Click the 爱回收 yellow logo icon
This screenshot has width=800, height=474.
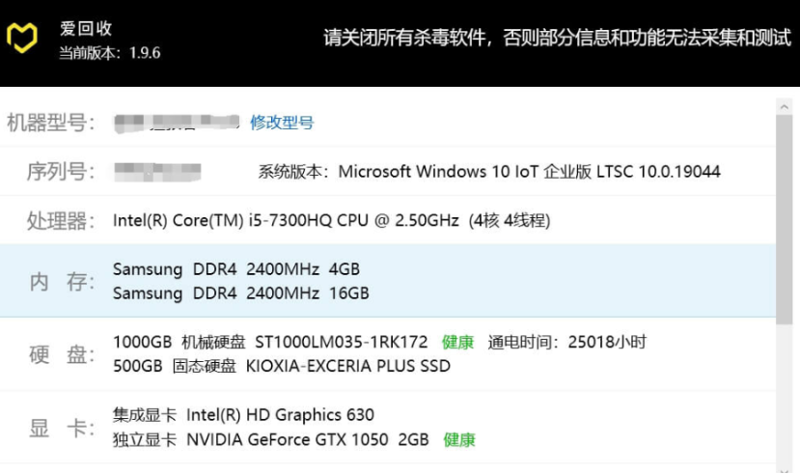22,39
